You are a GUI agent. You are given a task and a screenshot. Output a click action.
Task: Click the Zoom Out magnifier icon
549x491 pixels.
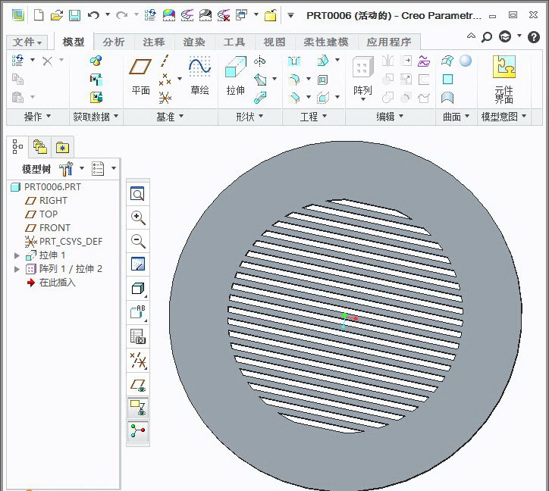(138, 241)
